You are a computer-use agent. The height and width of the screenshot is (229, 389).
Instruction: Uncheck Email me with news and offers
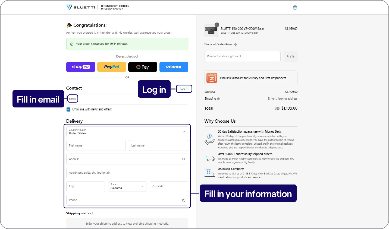coord(68,110)
